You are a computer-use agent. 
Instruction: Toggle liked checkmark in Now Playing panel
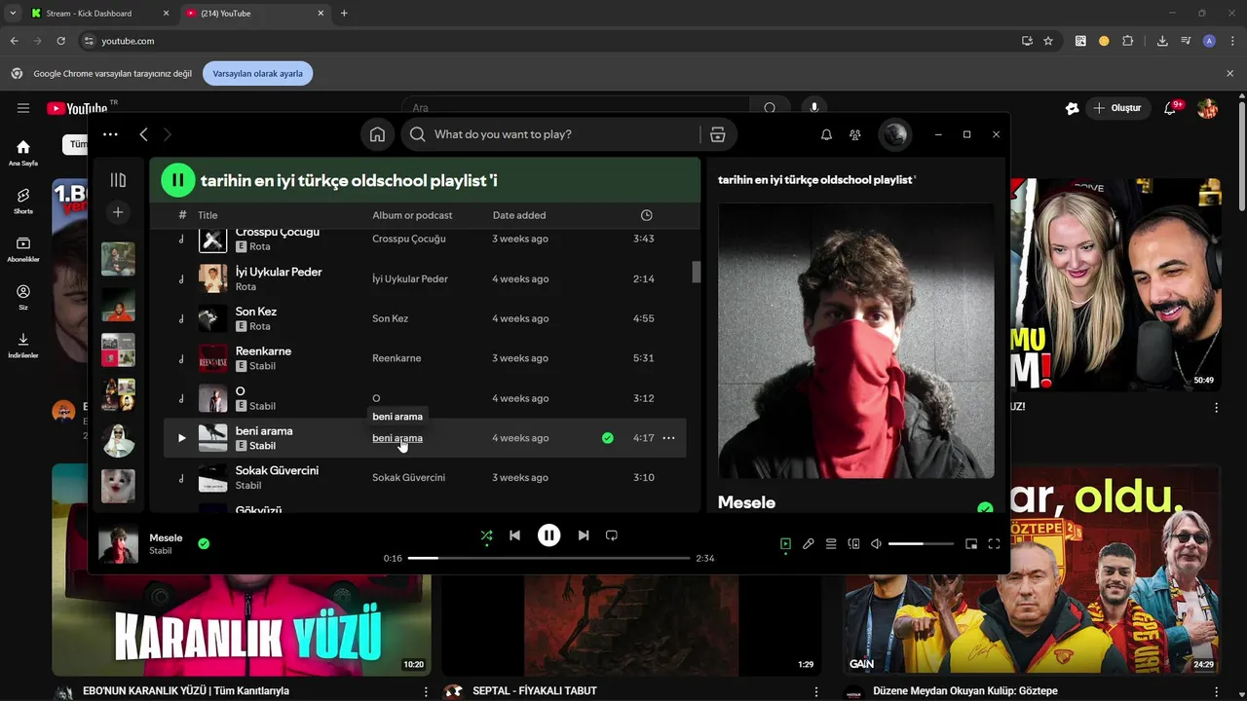point(985,508)
